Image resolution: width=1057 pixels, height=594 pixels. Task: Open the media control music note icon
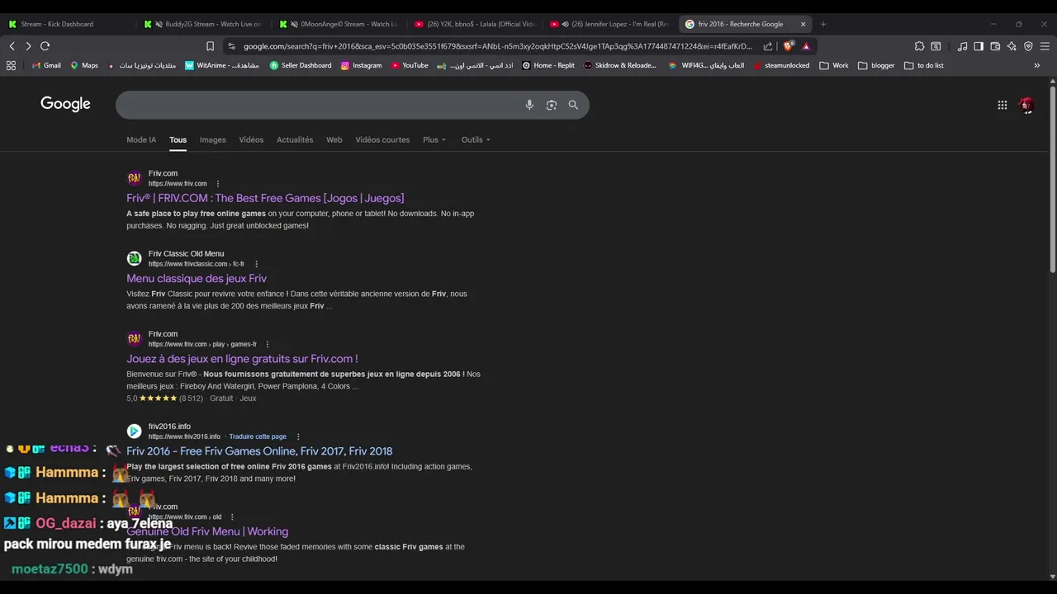tap(962, 46)
